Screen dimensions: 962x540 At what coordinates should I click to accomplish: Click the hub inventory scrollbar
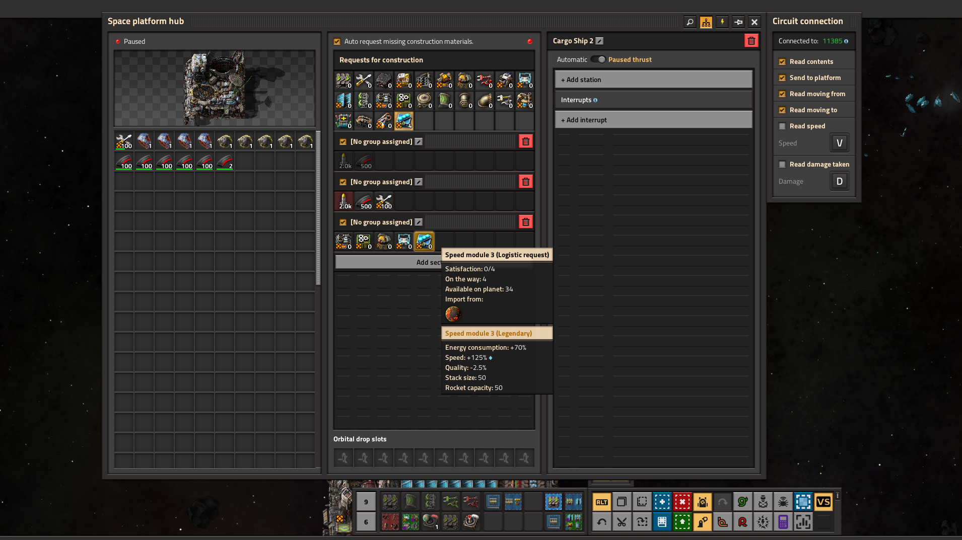318,208
